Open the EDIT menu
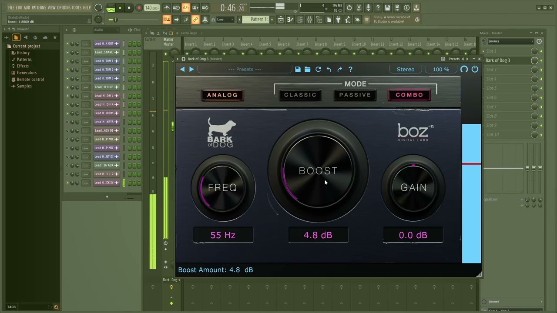The height and width of the screenshot is (313, 557). click(x=19, y=8)
